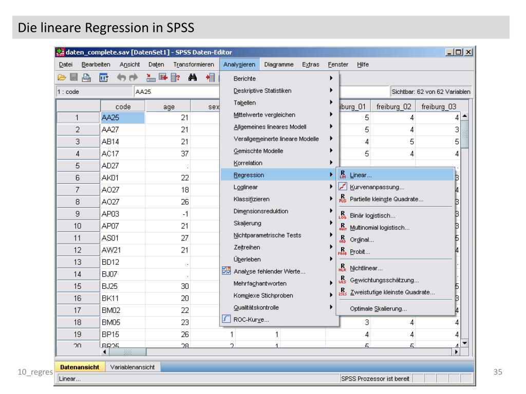Expand the Tabellen submenu
This screenshot has width=526, height=394.
tap(279, 103)
